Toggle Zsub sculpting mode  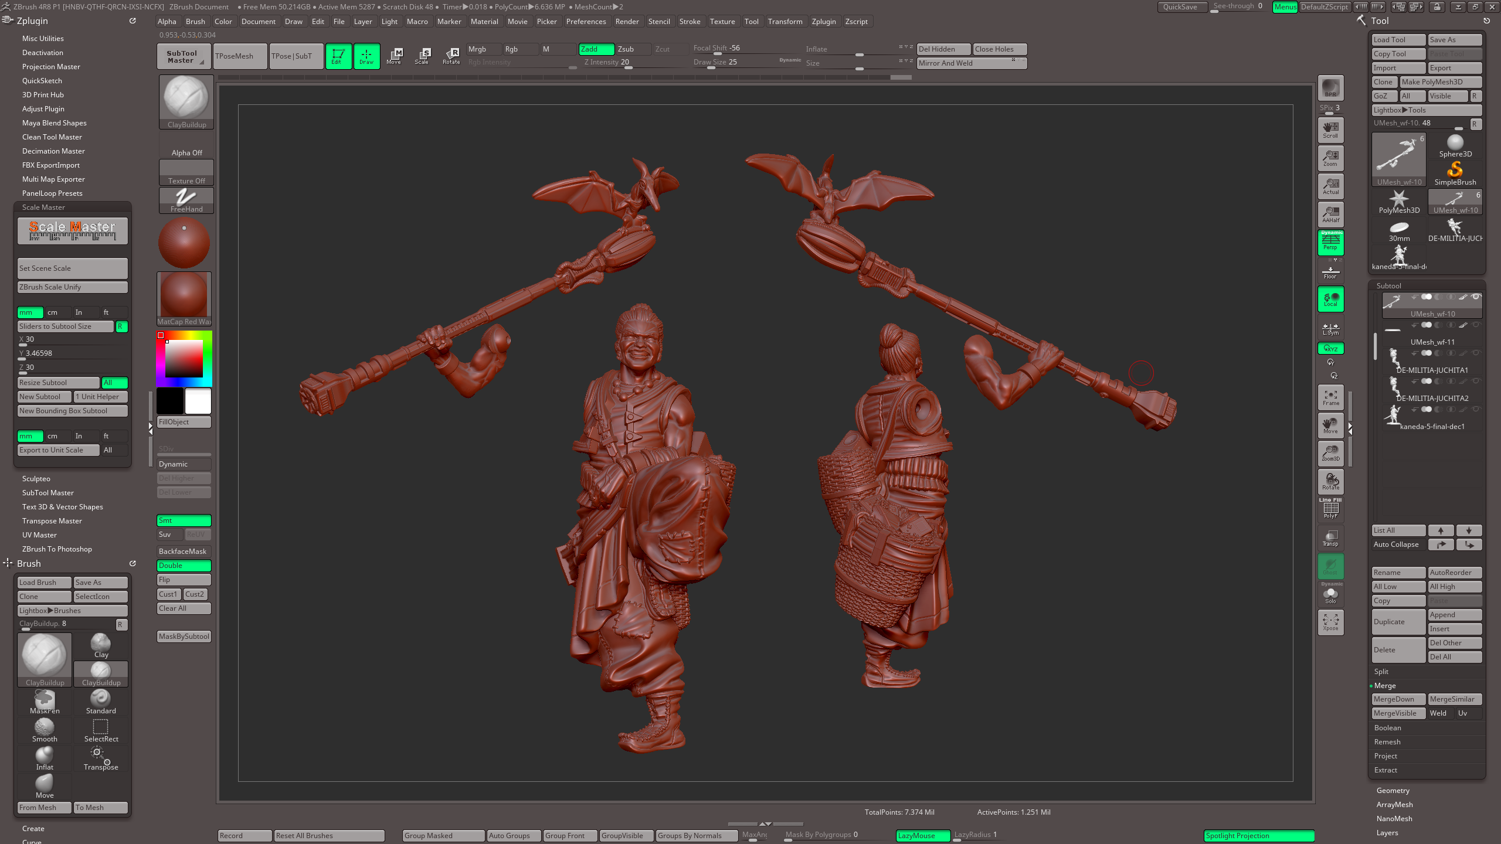(x=633, y=49)
